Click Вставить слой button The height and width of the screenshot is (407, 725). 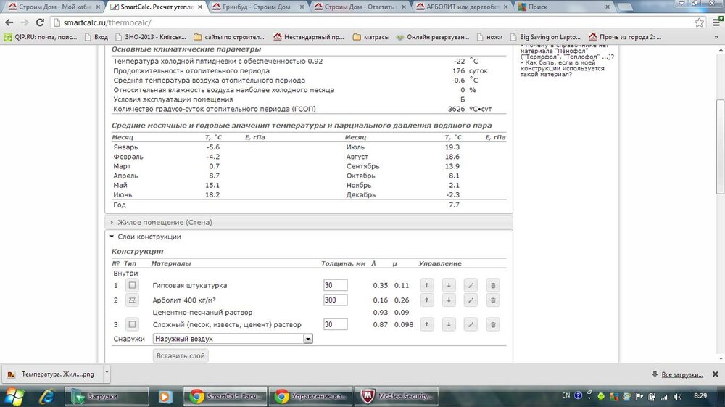[181, 355]
